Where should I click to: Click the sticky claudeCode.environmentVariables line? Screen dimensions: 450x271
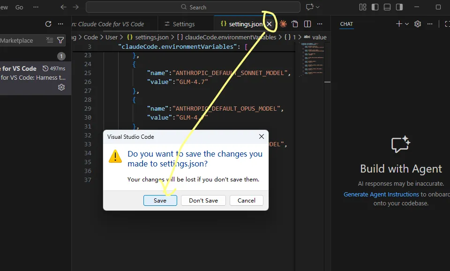pyautogui.click(x=184, y=46)
